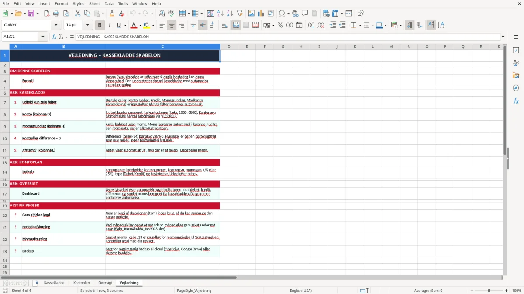
Task: Toggle Italic formatting
Action: click(110, 25)
